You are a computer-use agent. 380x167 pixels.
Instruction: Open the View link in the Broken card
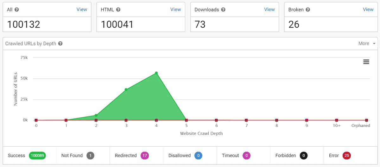click(x=368, y=10)
